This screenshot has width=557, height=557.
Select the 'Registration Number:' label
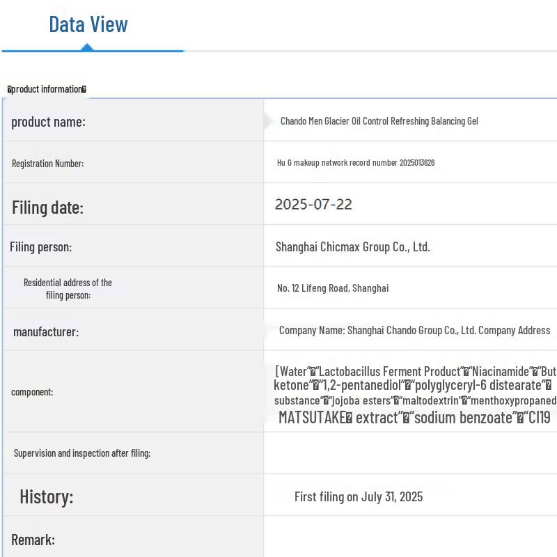click(x=47, y=164)
